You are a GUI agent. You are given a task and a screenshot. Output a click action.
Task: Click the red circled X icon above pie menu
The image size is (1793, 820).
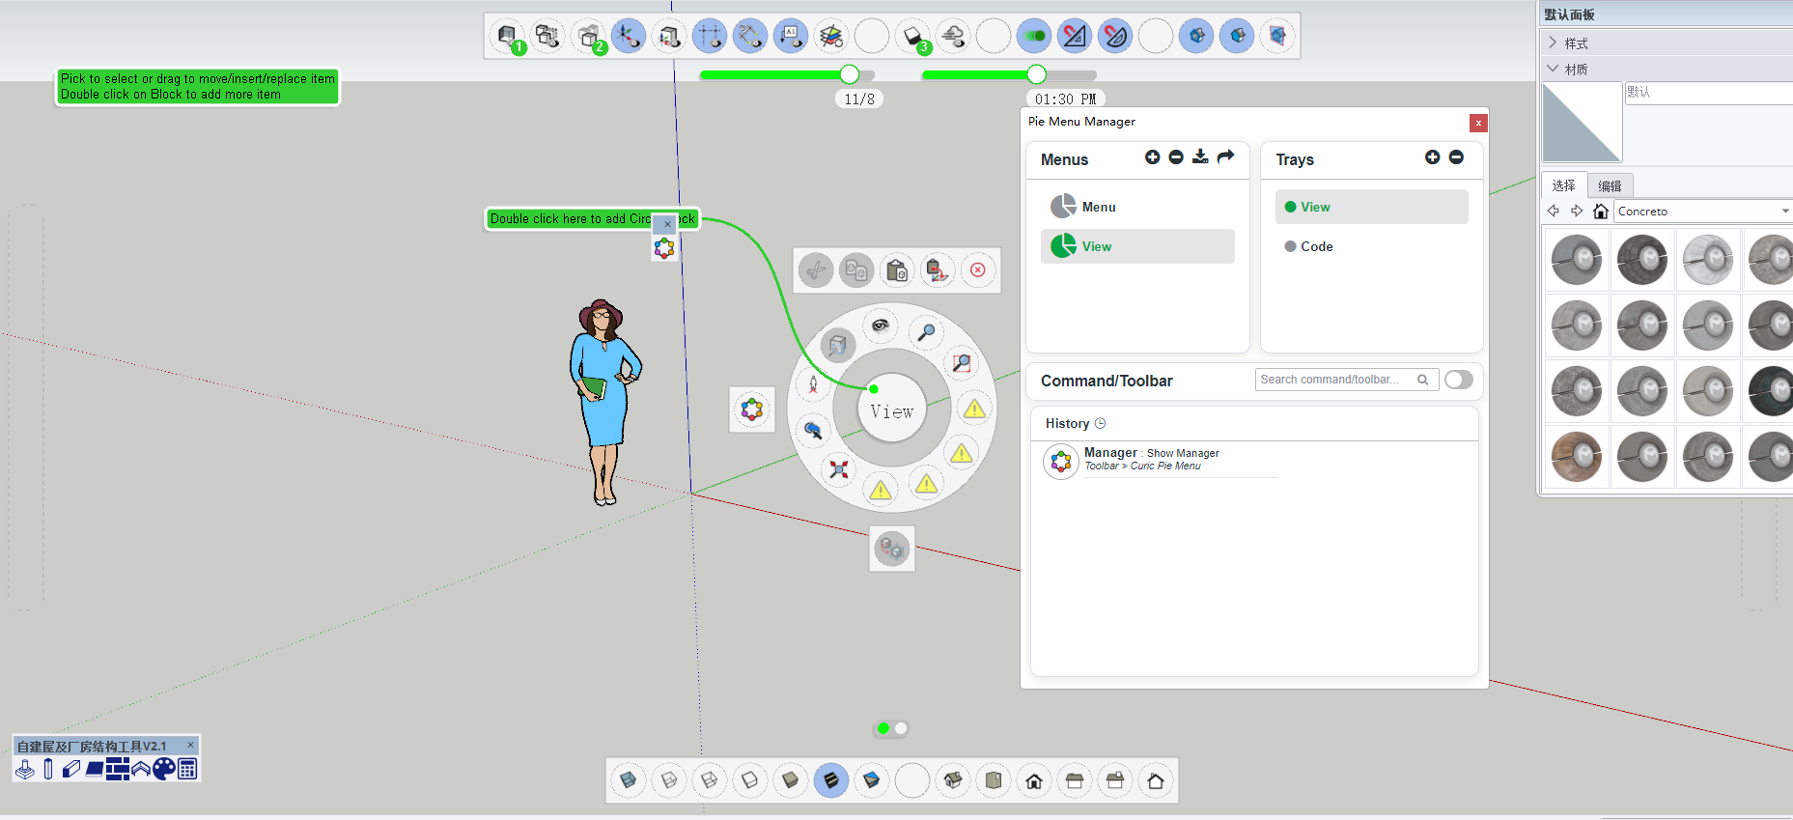pos(977,270)
